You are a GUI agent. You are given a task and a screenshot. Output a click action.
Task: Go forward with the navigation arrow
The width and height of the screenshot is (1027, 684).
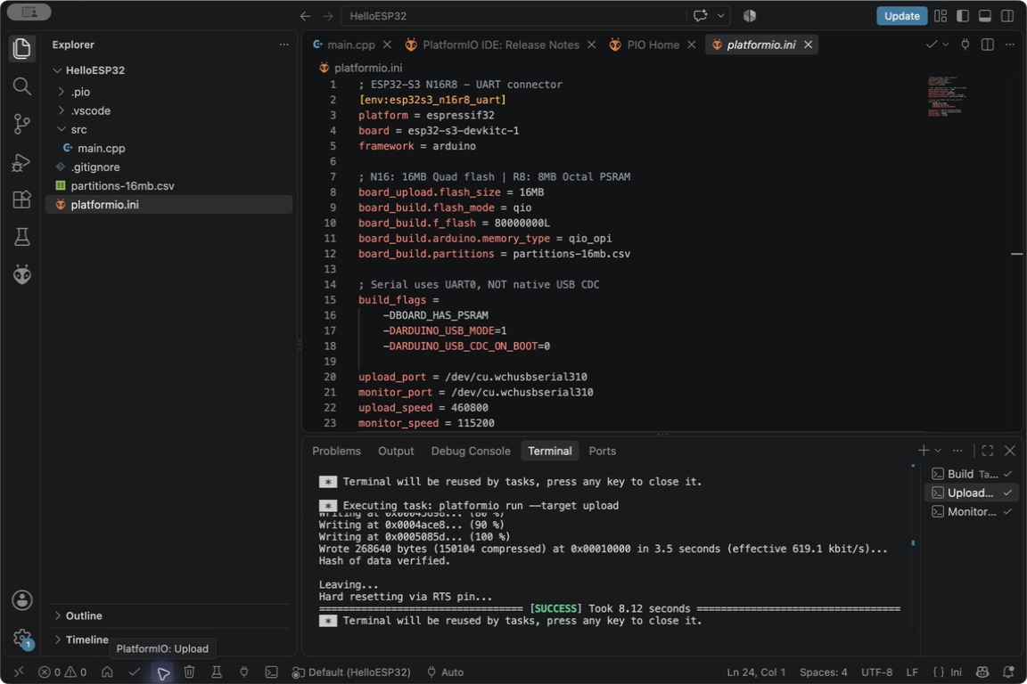pyautogui.click(x=327, y=16)
